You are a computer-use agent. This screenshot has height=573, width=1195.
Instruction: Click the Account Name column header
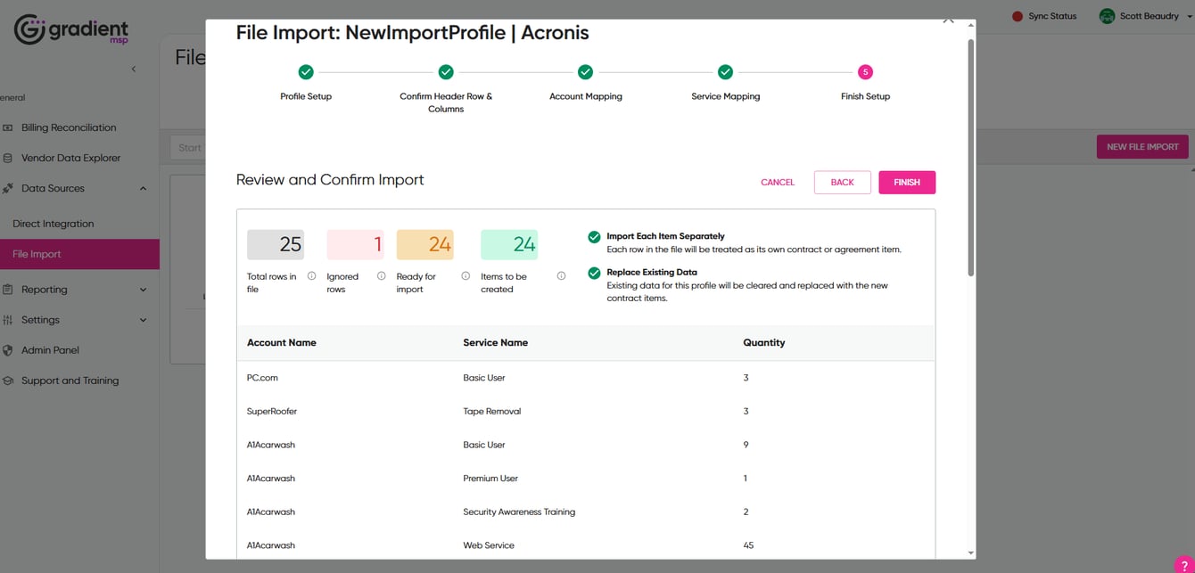click(x=282, y=342)
